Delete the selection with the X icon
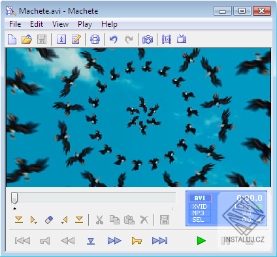This screenshot has height=257, width=277. click(144, 220)
